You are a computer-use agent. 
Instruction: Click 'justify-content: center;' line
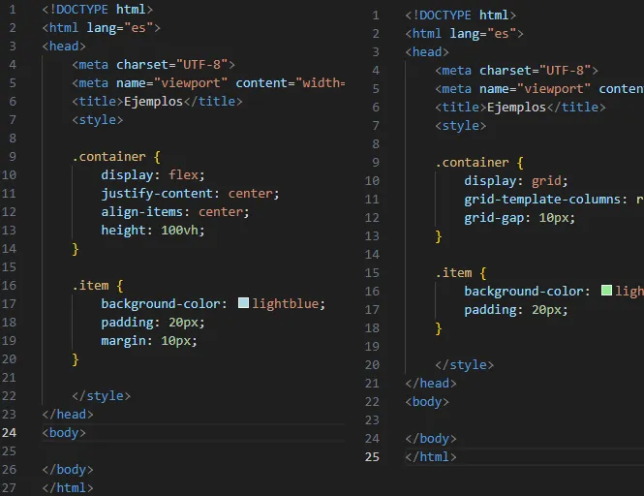click(190, 194)
